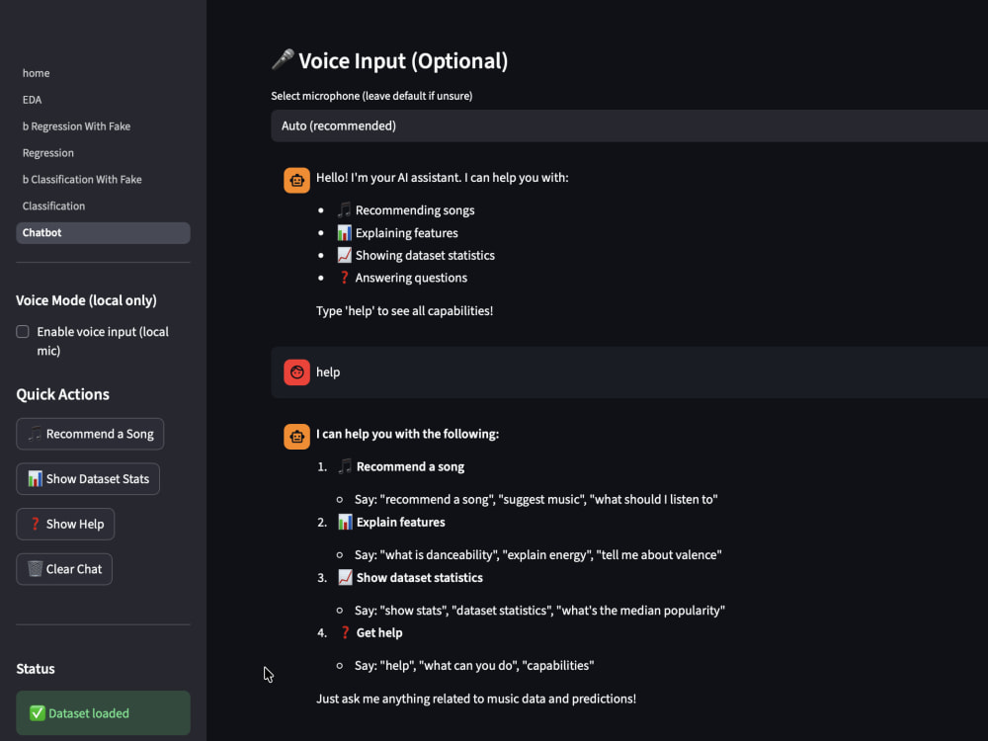Click the 'Voice Input (Optional)' heading
This screenshot has width=988, height=741.
[403, 61]
